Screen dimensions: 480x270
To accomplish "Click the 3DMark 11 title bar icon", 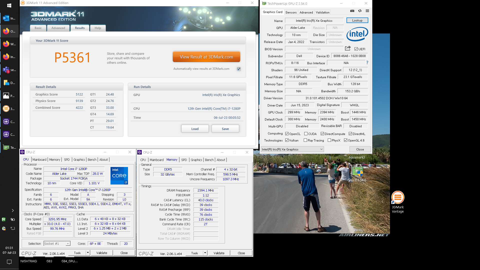I will 23,3.
